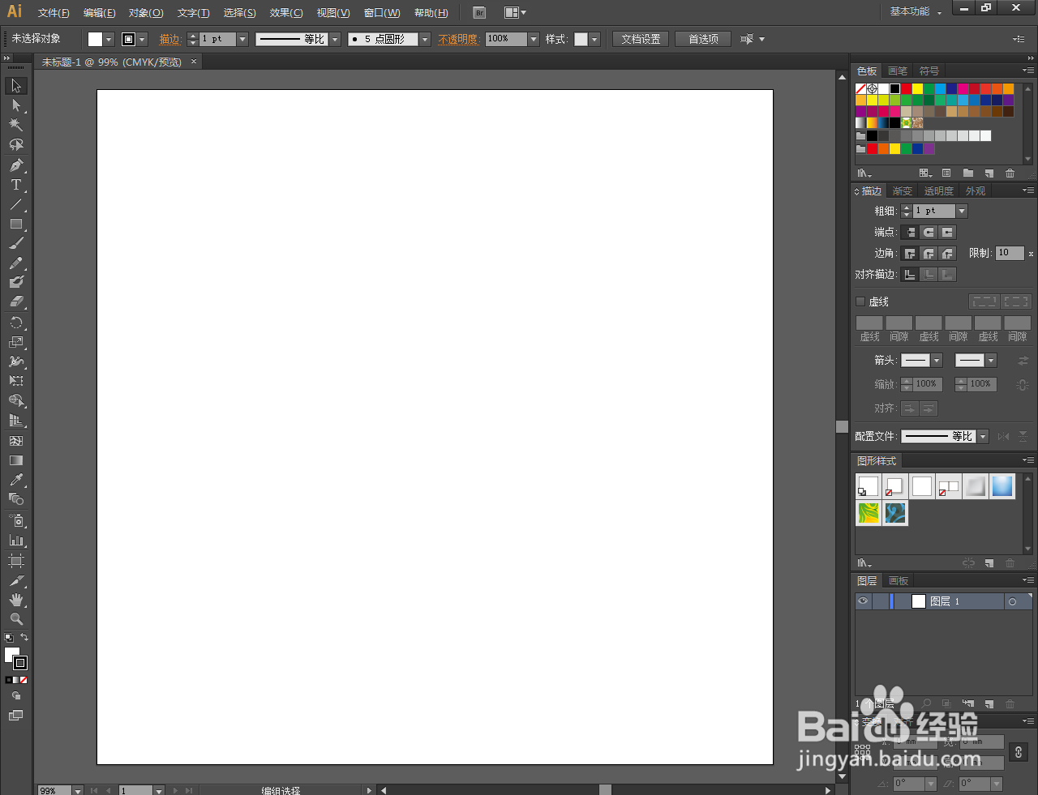The image size is (1038, 795).
Task: Pick the Pencil tool
Action: (16, 263)
